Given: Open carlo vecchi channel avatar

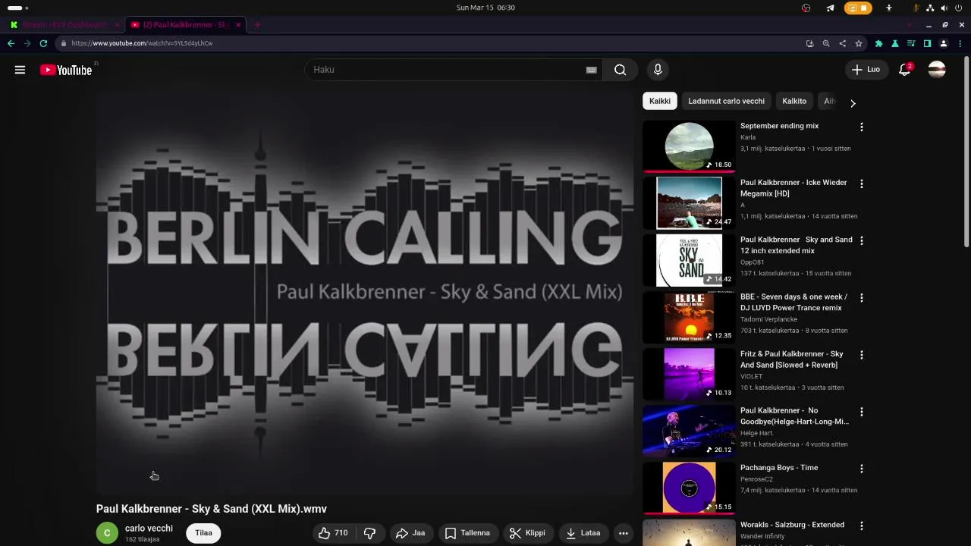Looking at the screenshot, I should pyautogui.click(x=107, y=533).
